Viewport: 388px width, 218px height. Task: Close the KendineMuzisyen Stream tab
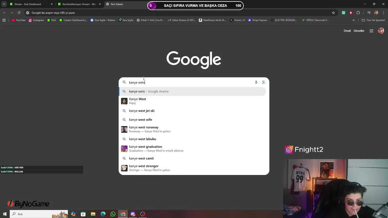(x=100, y=4)
